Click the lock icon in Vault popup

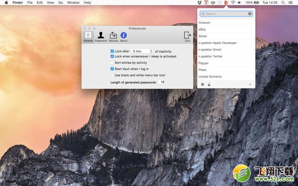click(x=209, y=84)
